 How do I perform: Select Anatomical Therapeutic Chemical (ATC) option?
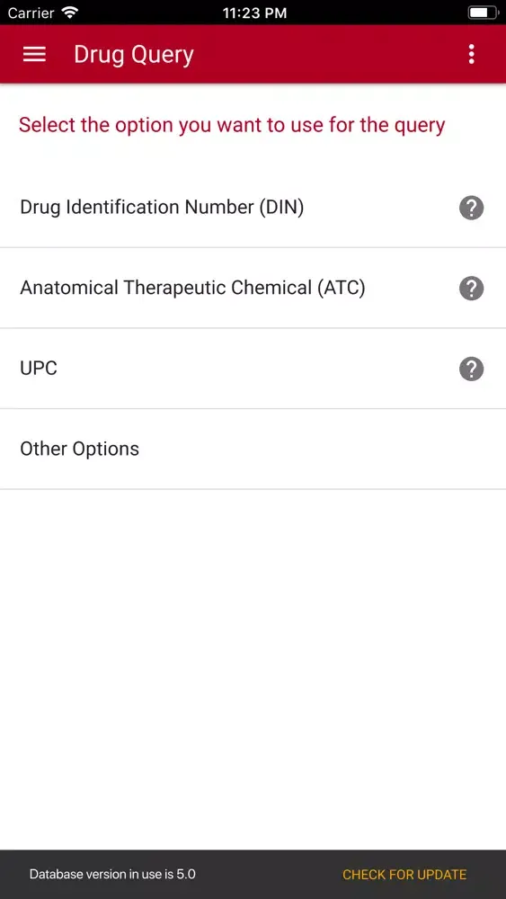point(253,288)
